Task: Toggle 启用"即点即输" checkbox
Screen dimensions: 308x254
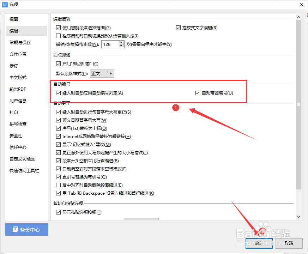Action: (58, 64)
